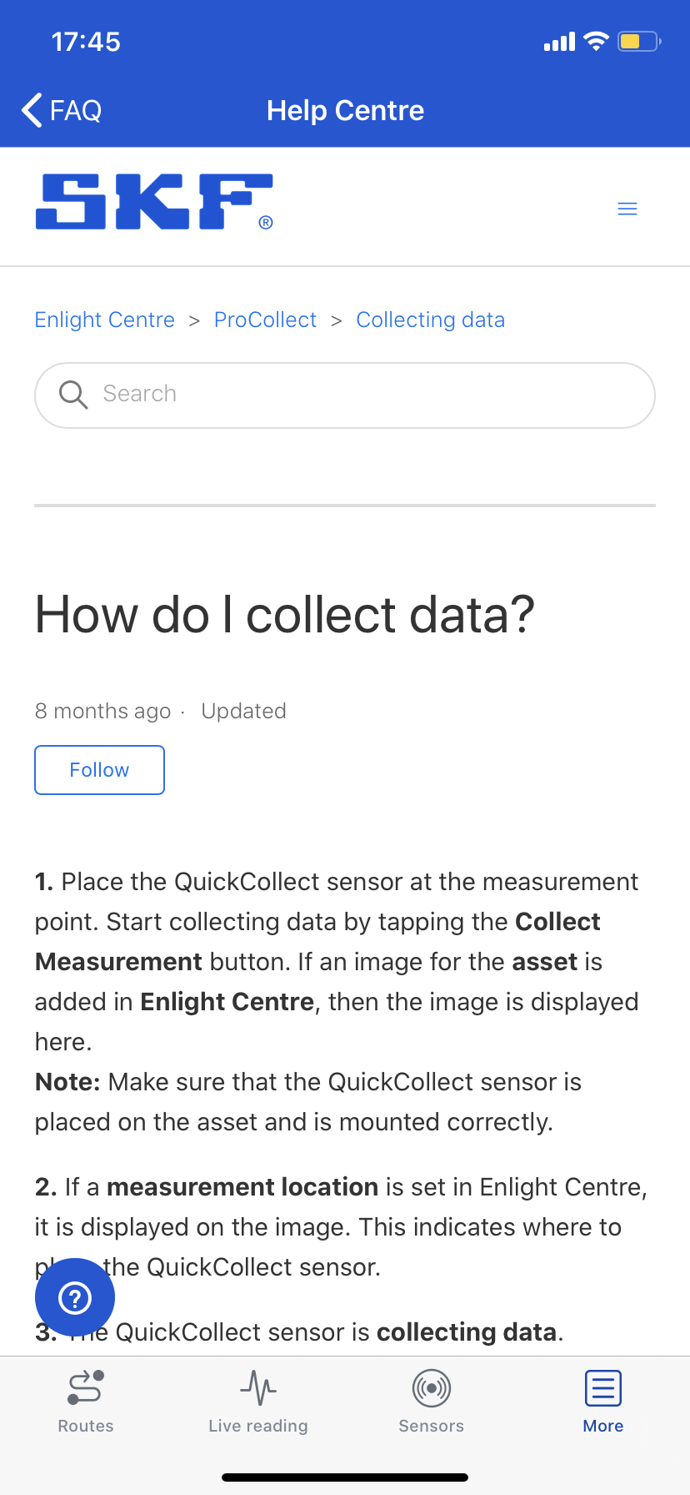
Task: Select the Help Centre title
Action: click(344, 109)
